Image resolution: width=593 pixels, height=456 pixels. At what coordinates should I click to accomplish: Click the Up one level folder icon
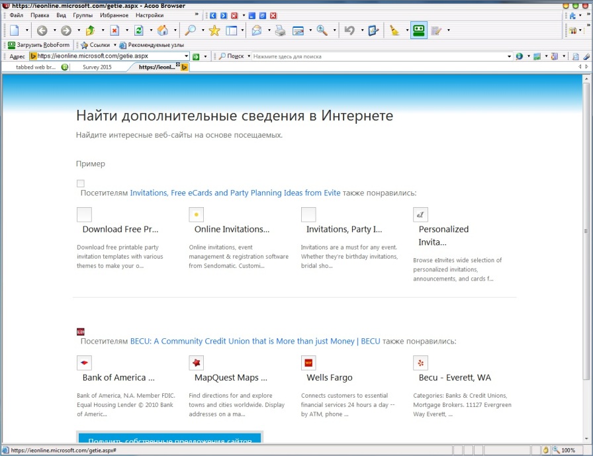tap(91, 30)
